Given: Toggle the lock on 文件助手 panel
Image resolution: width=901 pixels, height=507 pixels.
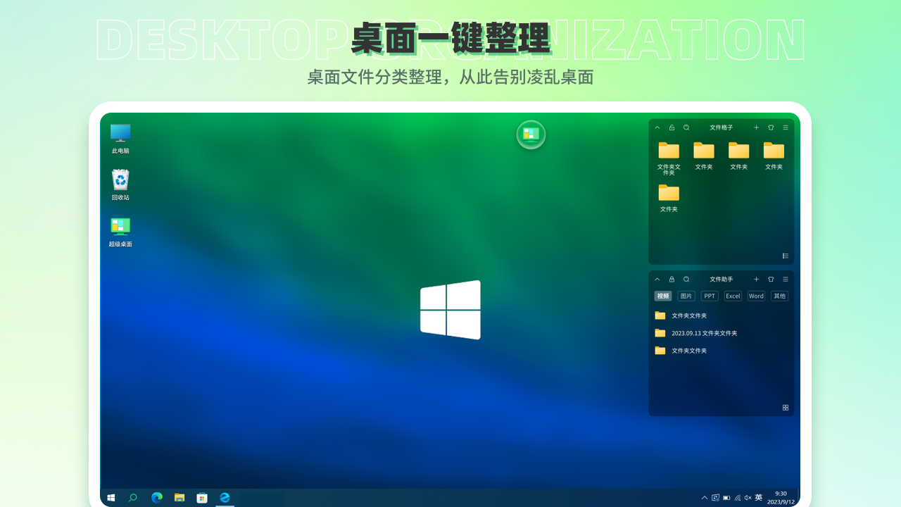Looking at the screenshot, I should tap(672, 279).
